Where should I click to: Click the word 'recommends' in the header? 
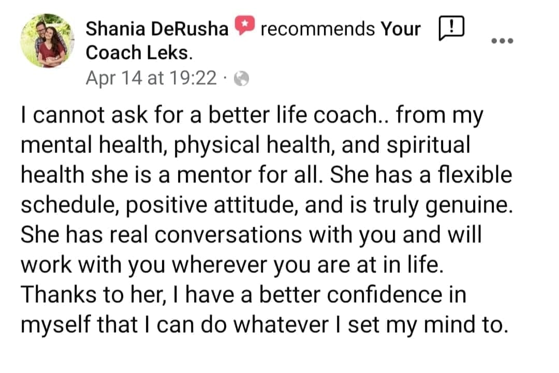coord(318,29)
